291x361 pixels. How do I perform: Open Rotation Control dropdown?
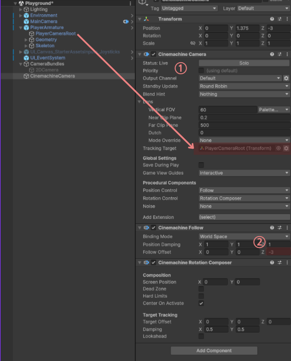click(x=244, y=198)
